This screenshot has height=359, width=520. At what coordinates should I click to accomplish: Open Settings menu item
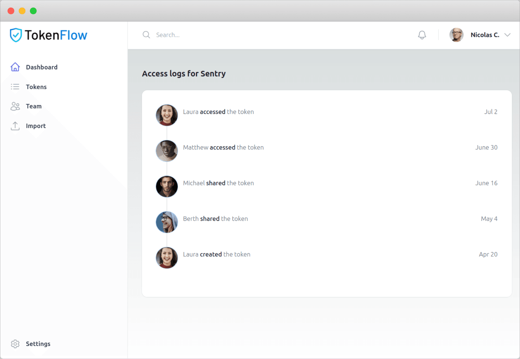pos(38,344)
